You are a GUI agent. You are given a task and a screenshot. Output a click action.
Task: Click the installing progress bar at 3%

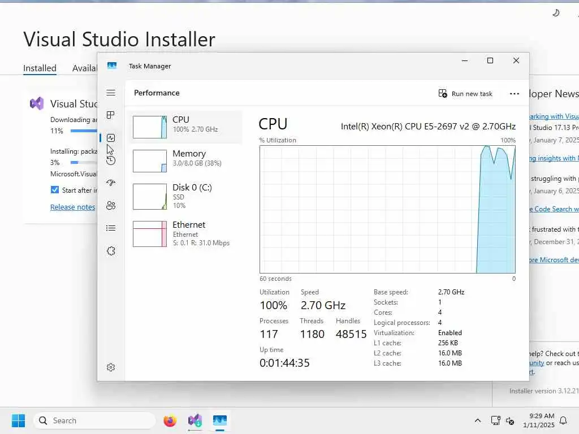click(84, 162)
